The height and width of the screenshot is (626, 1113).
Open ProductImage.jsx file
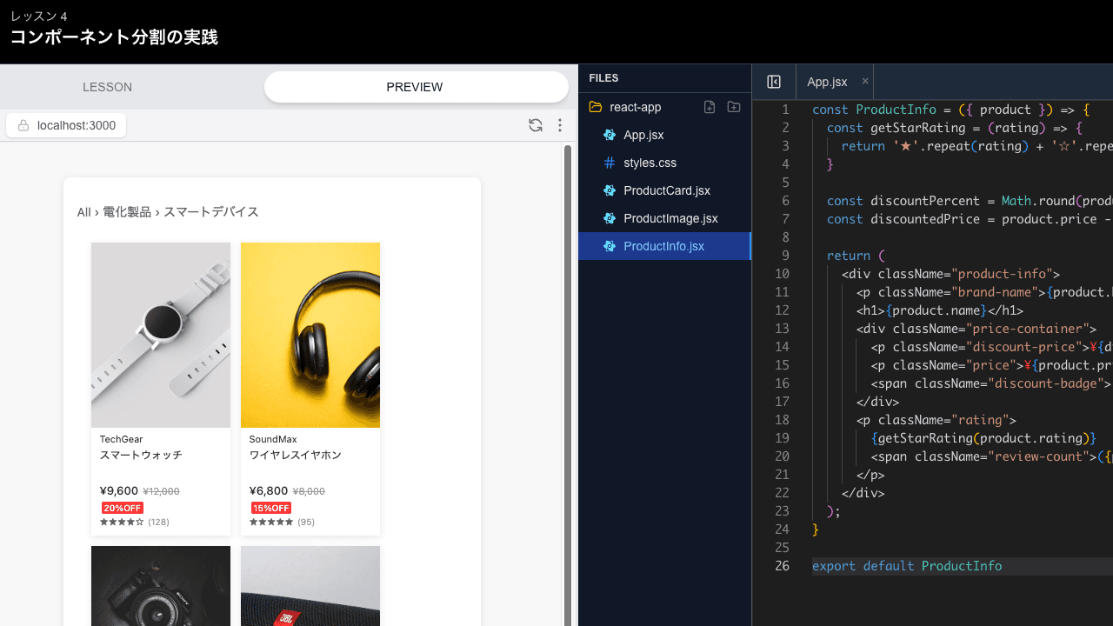[670, 218]
